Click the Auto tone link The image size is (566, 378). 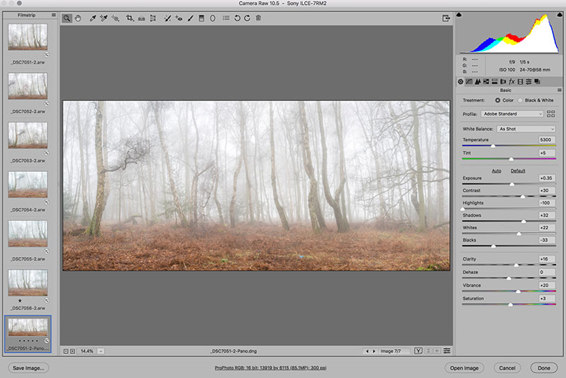497,171
